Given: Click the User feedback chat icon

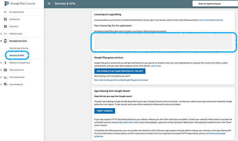Looking at the screenshot, I should [5, 85].
